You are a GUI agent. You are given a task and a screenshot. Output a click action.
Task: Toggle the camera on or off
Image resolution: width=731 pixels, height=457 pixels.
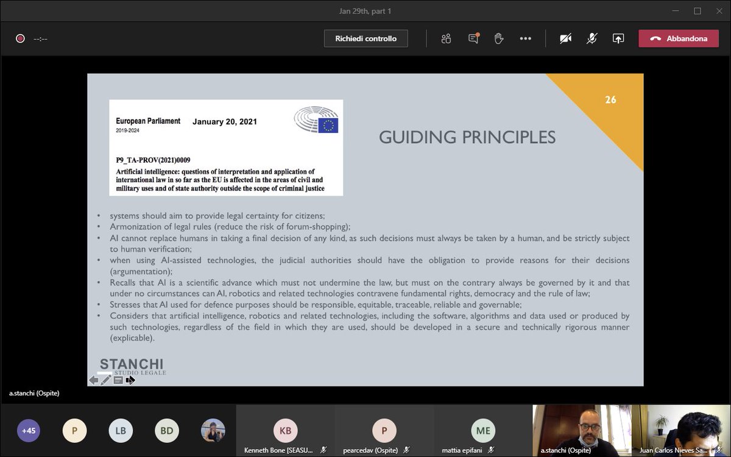(566, 38)
